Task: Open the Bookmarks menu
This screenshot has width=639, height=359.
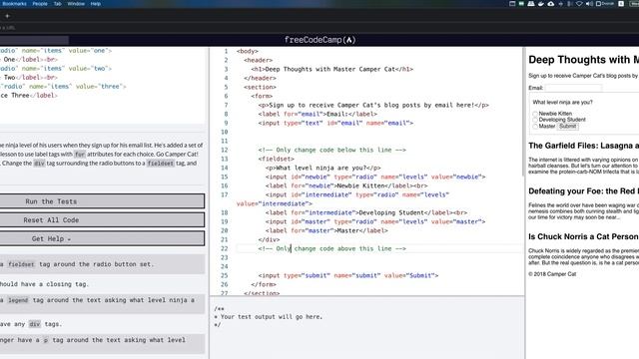Action: pos(14,4)
